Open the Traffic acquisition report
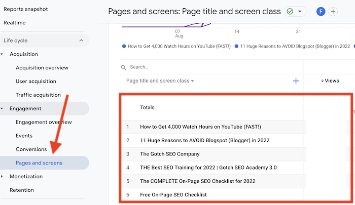Image resolution: width=355 pixels, height=205 pixels. tap(38, 95)
